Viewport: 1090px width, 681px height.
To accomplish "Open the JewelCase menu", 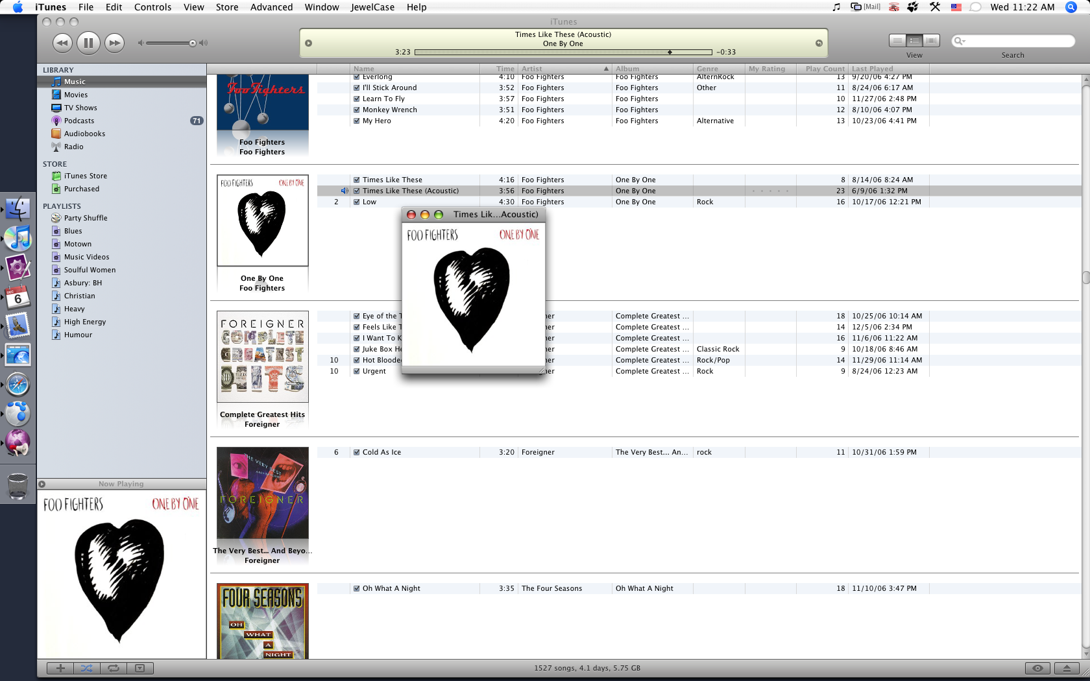I will click(x=372, y=7).
